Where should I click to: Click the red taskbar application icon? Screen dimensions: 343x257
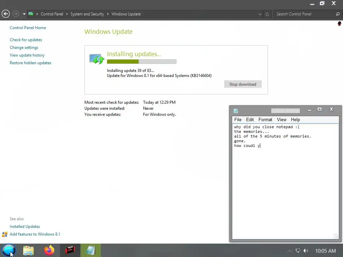(70, 250)
